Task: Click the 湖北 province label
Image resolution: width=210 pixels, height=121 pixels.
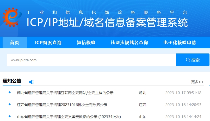Action: coord(143,93)
